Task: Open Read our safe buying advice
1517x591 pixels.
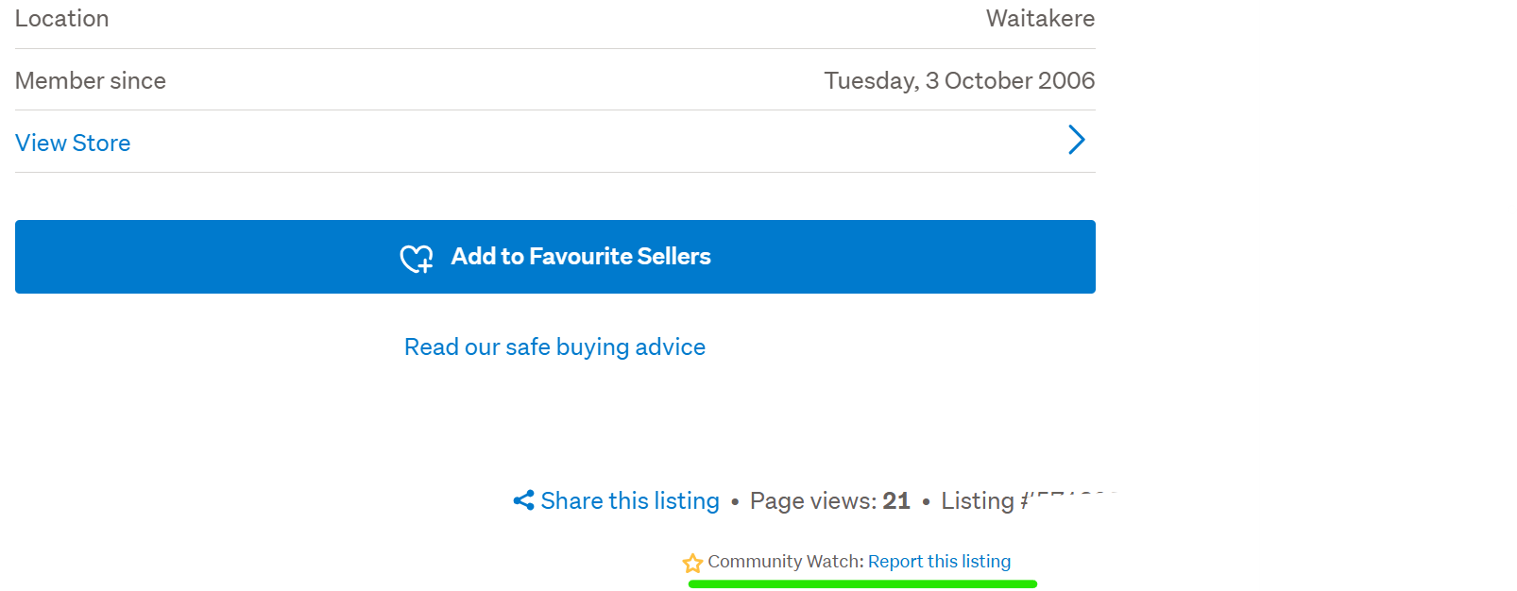Action: (x=554, y=347)
